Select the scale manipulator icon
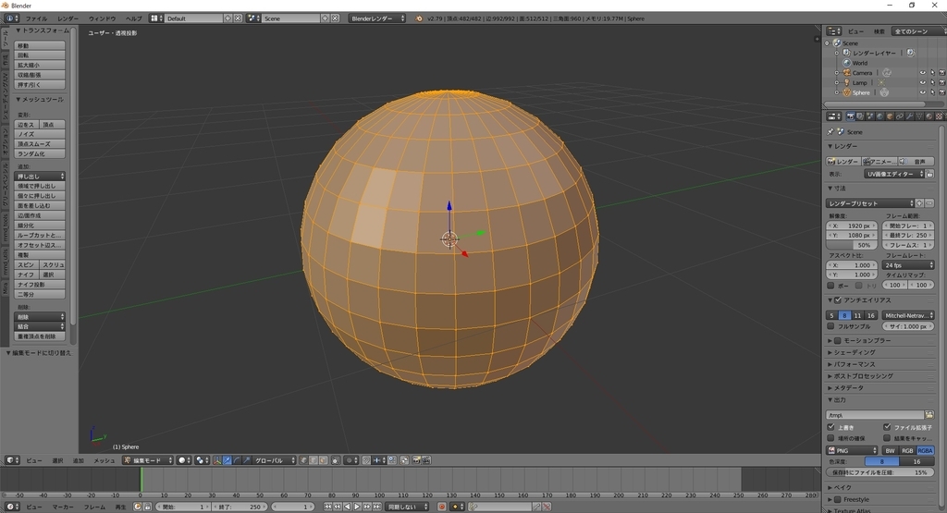The width and height of the screenshot is (947, 513). click(x=246, y=460)
